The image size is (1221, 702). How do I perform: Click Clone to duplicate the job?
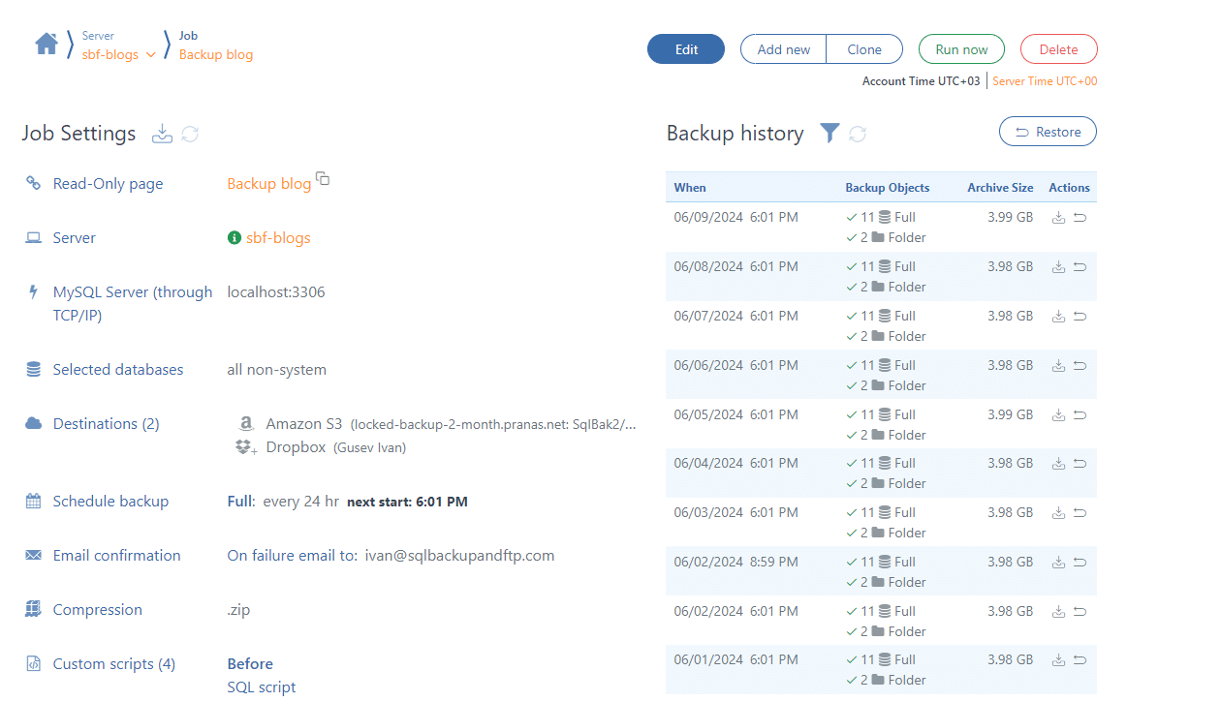[863, 48]
